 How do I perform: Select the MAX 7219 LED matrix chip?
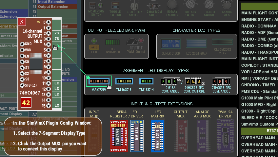(157, 135)
